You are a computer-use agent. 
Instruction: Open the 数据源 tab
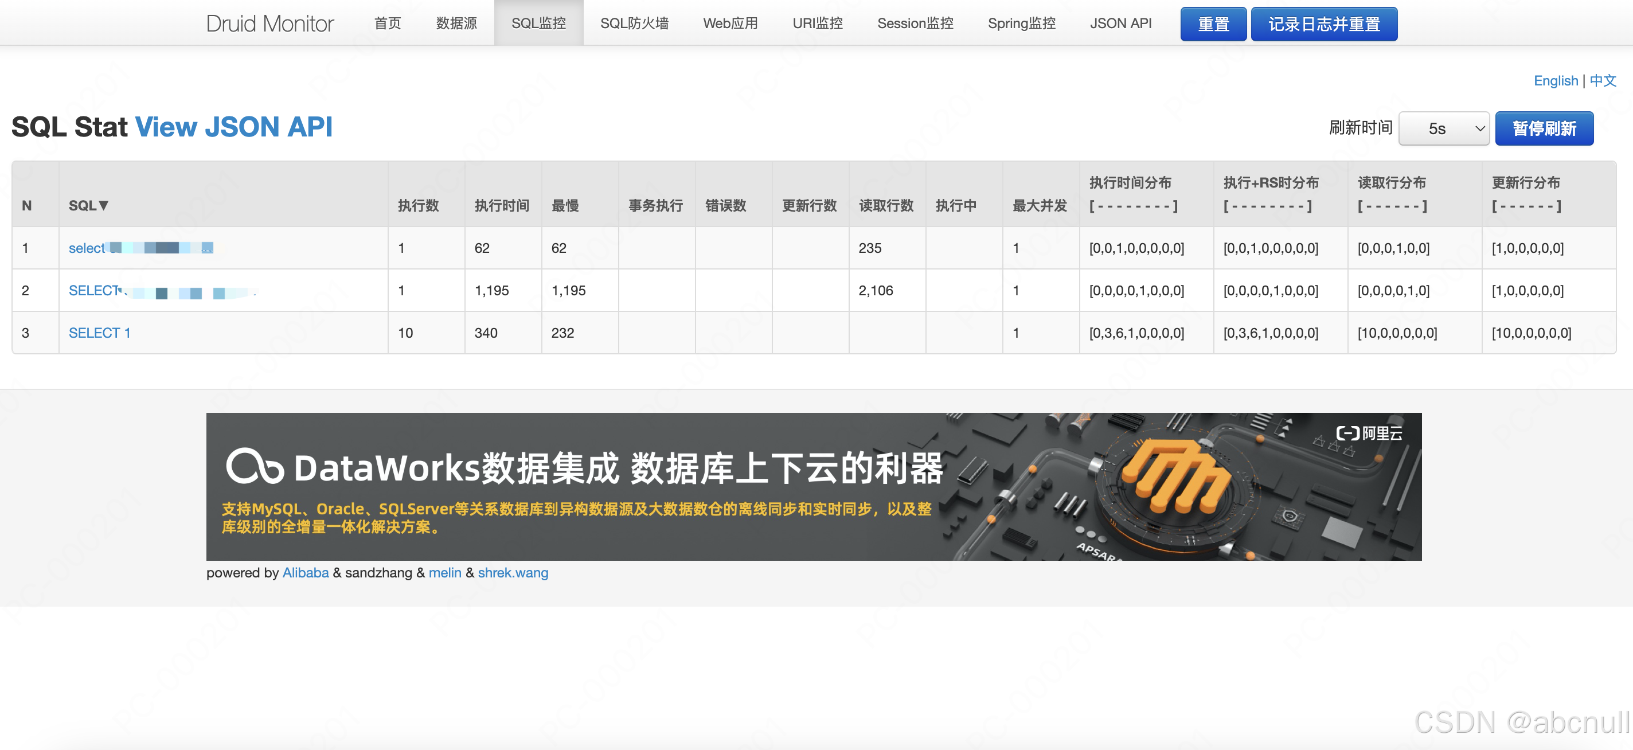[x=456, y=24]
